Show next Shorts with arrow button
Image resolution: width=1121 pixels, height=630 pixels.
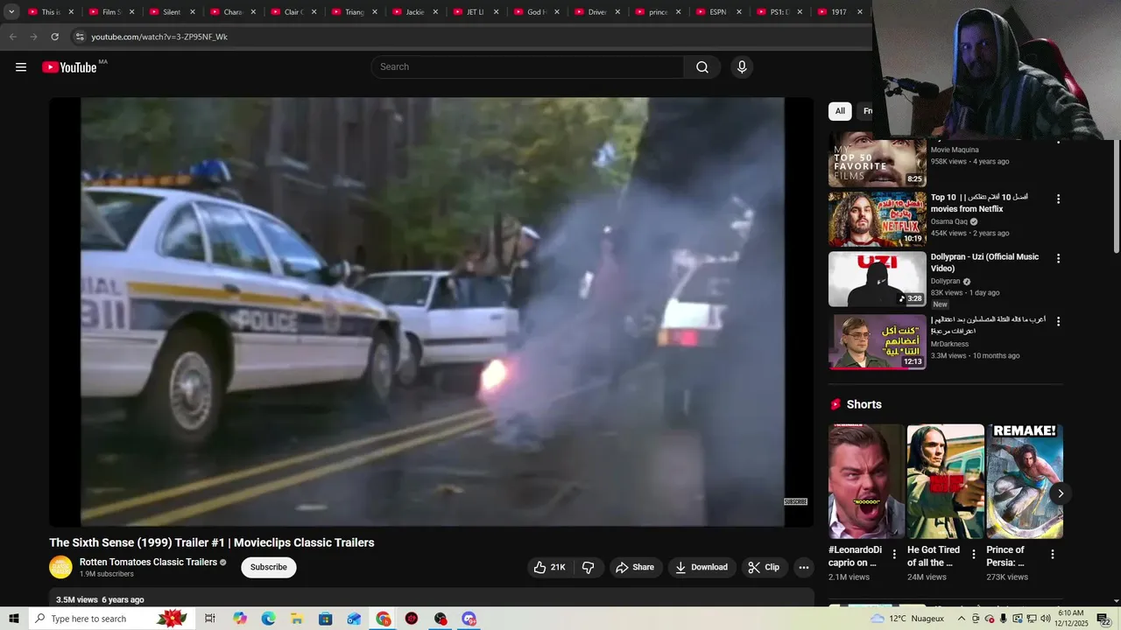click(x=1060, y=493)
